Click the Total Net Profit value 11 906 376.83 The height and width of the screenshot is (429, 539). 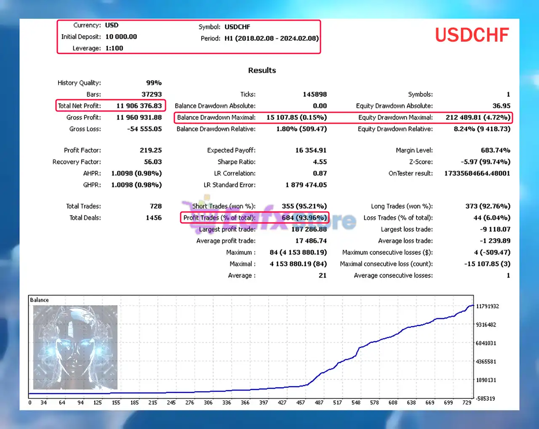click(x=139, y=106)
